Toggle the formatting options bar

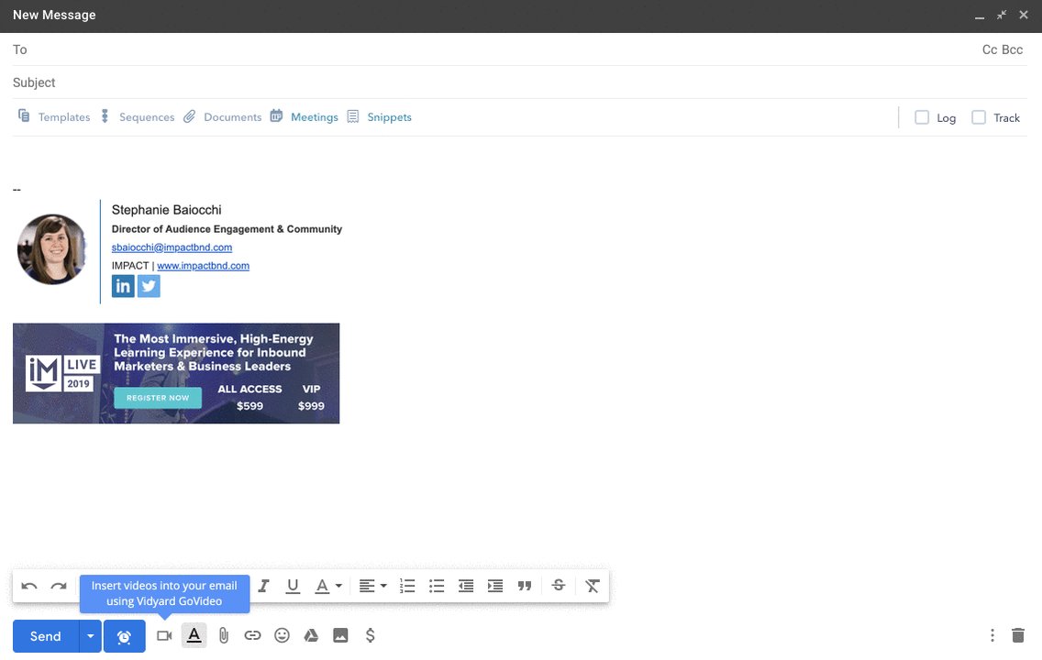[194, 636]
